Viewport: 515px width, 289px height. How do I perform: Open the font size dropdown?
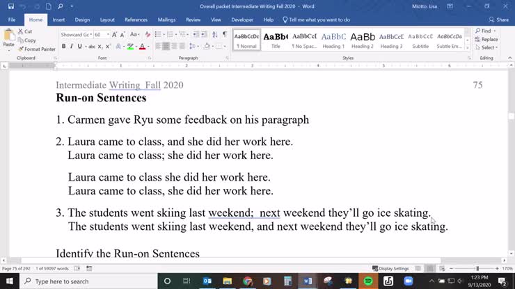[108, 35]
